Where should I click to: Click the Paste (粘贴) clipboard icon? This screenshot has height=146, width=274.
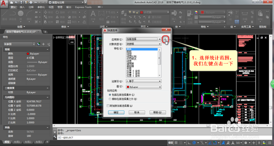tap(260, 15)
